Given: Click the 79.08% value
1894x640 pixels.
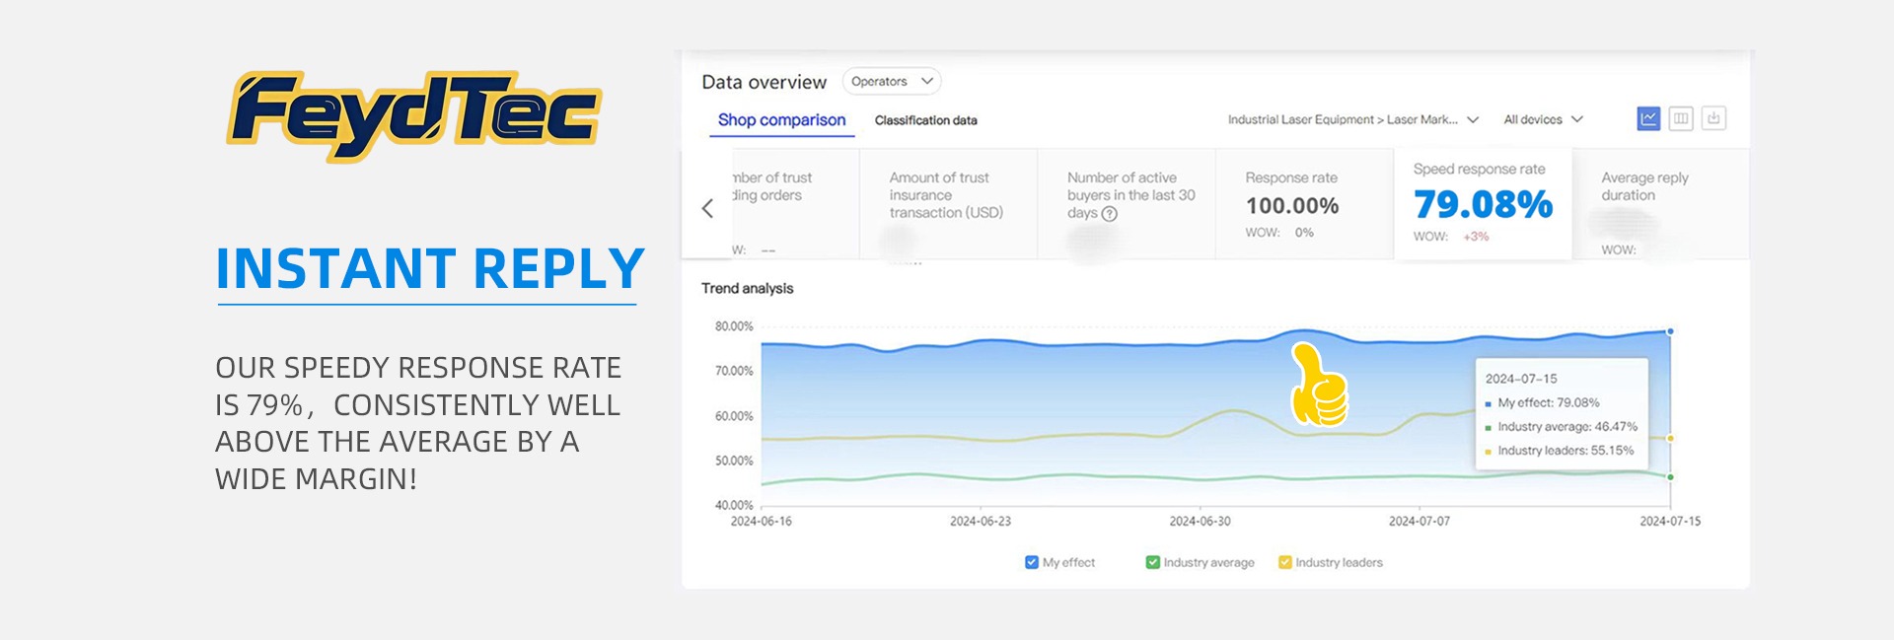Looking at the screenshot, I should click(x=1483, y=204).
